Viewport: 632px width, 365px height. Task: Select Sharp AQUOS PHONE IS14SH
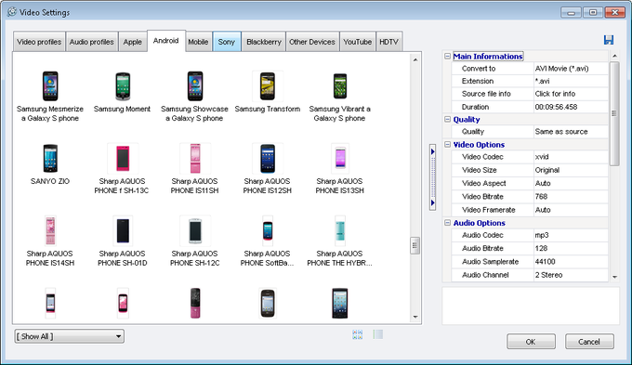[50, 241]
